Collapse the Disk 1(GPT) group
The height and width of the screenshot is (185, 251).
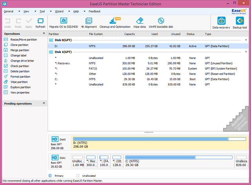246,51
